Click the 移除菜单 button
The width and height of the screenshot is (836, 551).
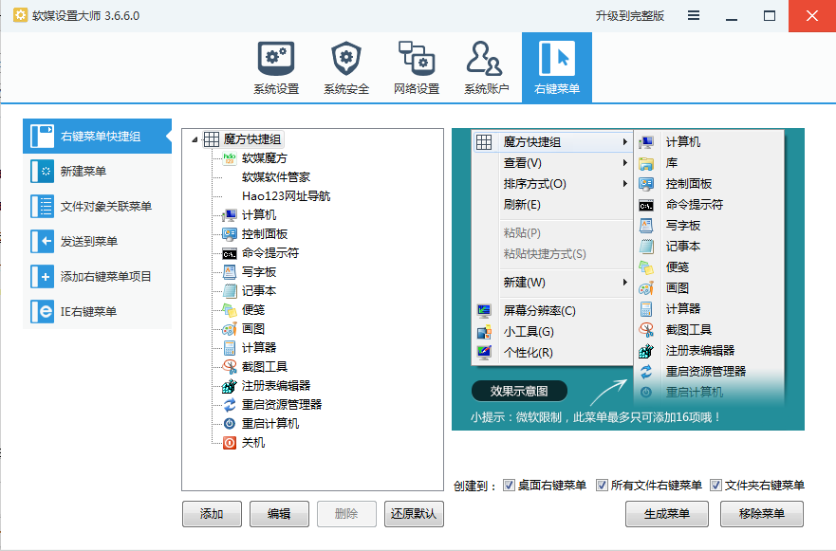pos(761,514)
